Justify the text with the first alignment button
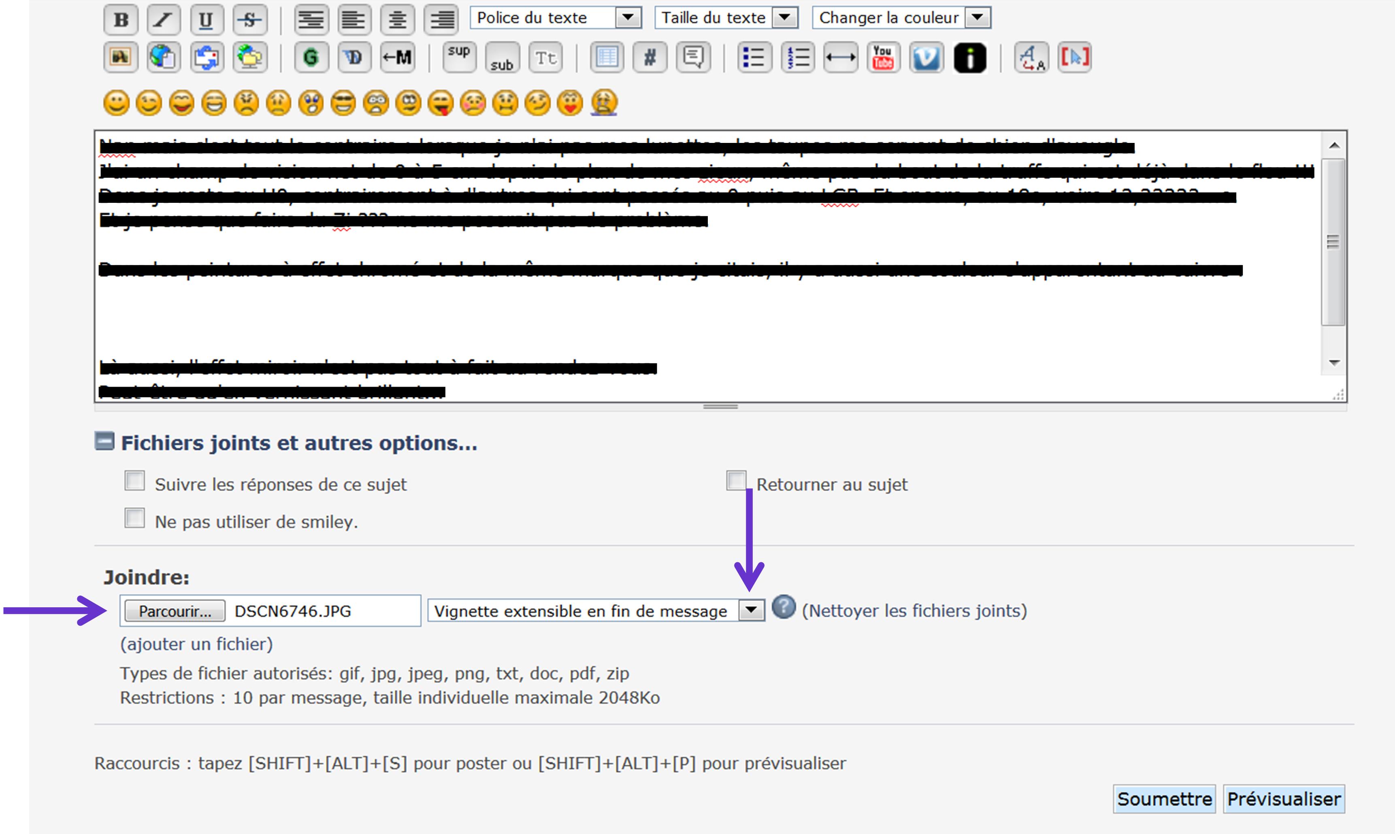Screen dimensions: 1395x834 [x=311, y=20]
